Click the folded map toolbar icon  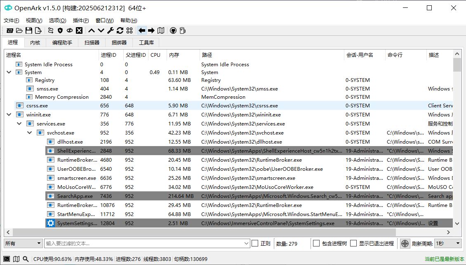(161, 30)
